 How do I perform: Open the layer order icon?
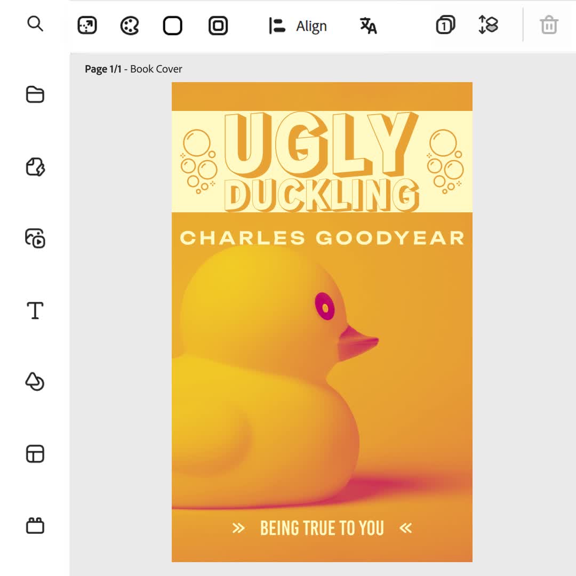488,25
